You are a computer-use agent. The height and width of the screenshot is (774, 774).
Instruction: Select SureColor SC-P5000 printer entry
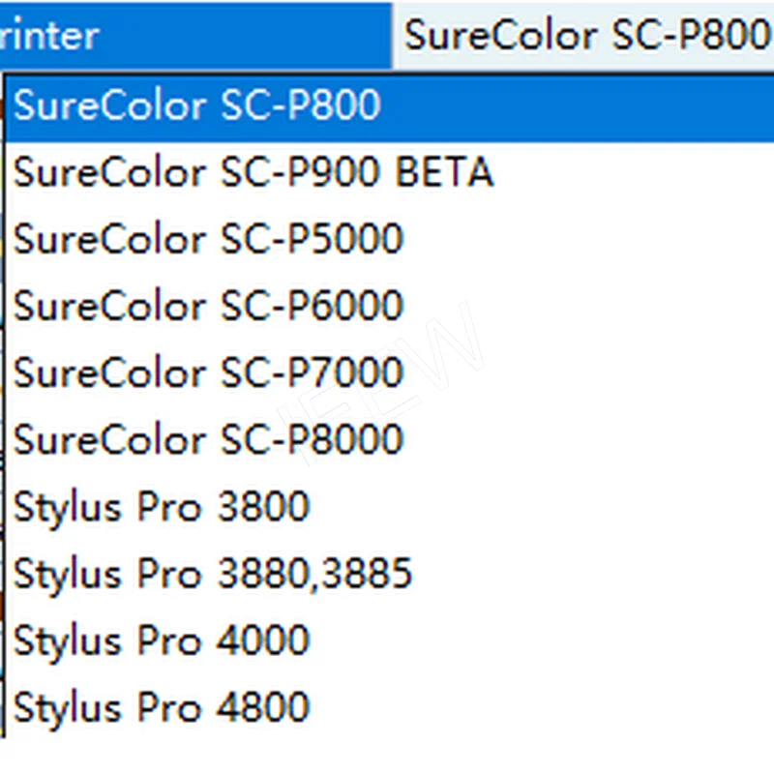pos(208,240)
